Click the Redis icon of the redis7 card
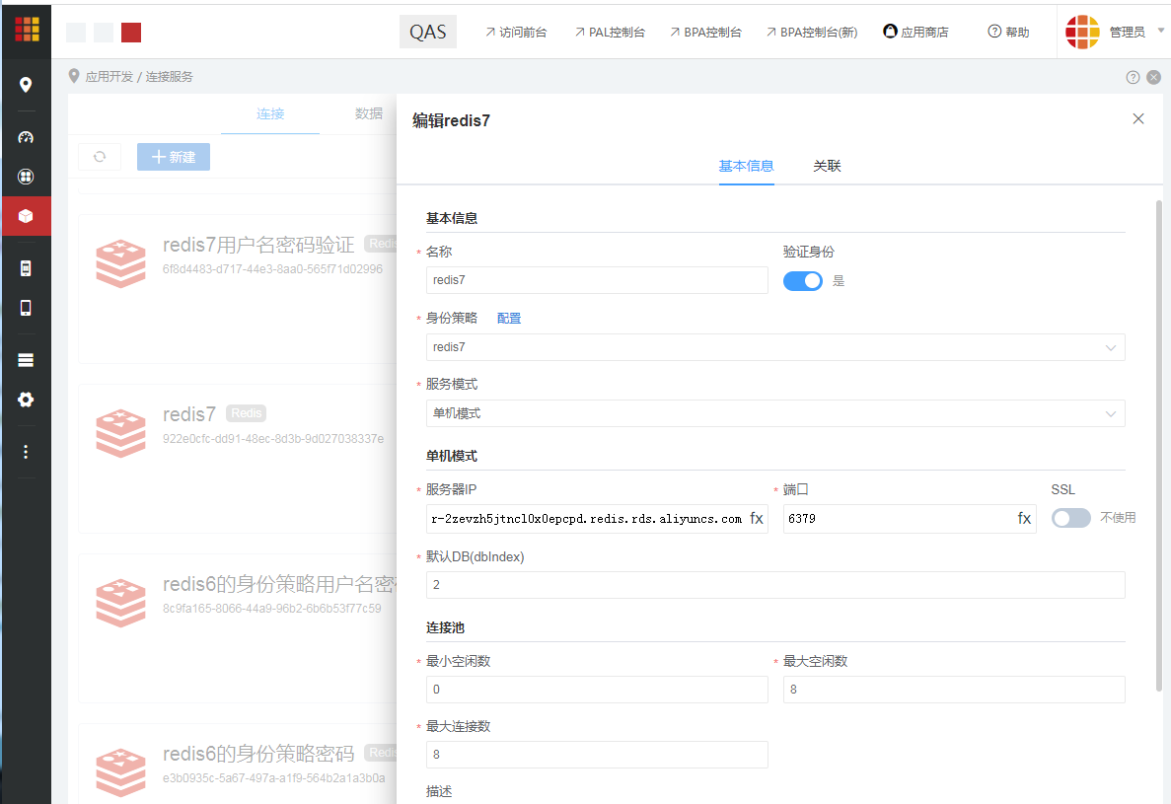1171x804 pixels. click(121, 433)
